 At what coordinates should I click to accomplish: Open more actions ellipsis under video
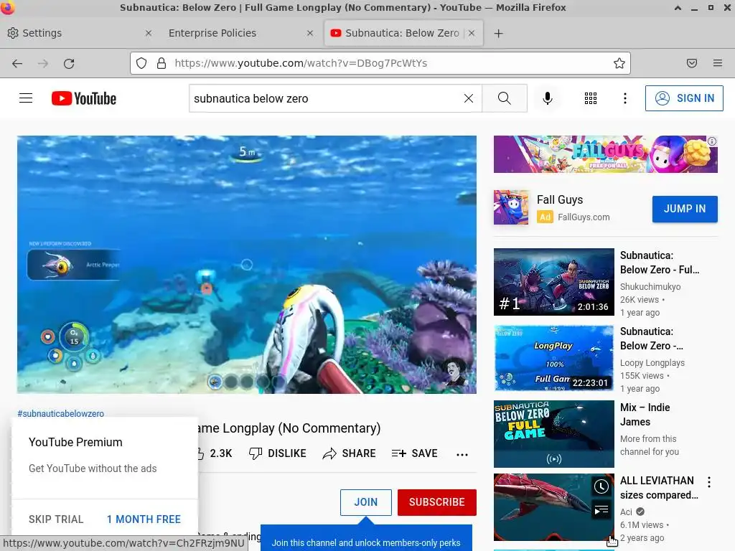coord(462,454)
